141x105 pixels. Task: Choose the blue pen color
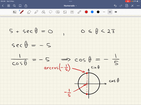(x=92, y=12)
